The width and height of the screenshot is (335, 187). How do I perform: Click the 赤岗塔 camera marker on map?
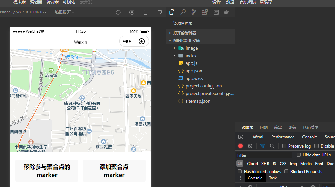tap(51, 70)
